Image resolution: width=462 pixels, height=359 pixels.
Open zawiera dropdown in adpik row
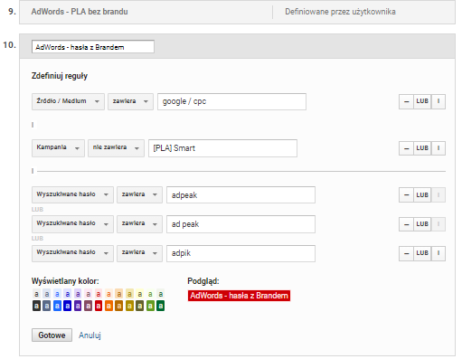(x=139, y=253)
